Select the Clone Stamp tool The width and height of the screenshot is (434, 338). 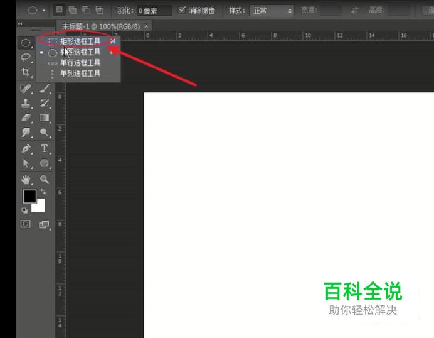26,103
